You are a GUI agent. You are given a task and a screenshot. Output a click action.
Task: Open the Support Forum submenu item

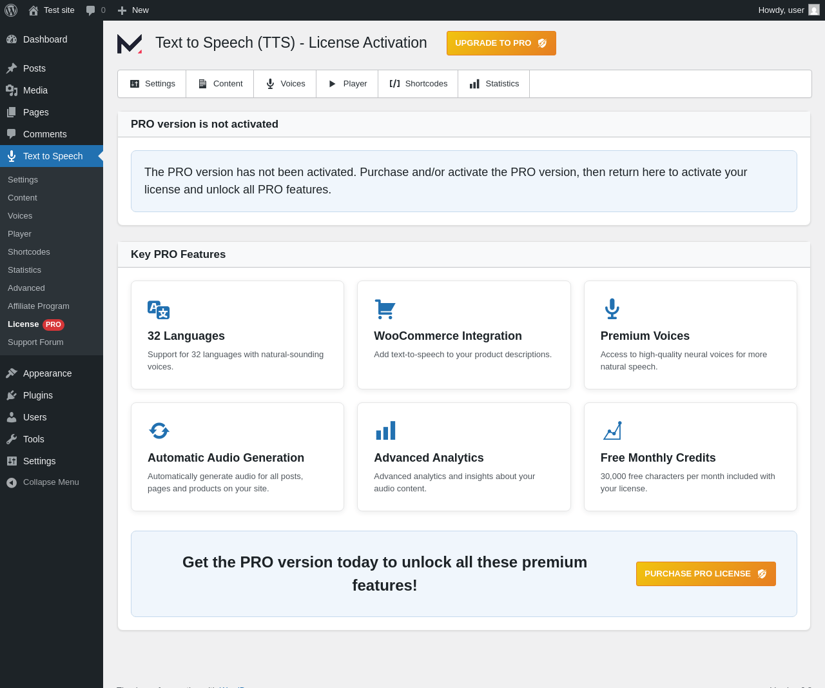click(35, 342)
